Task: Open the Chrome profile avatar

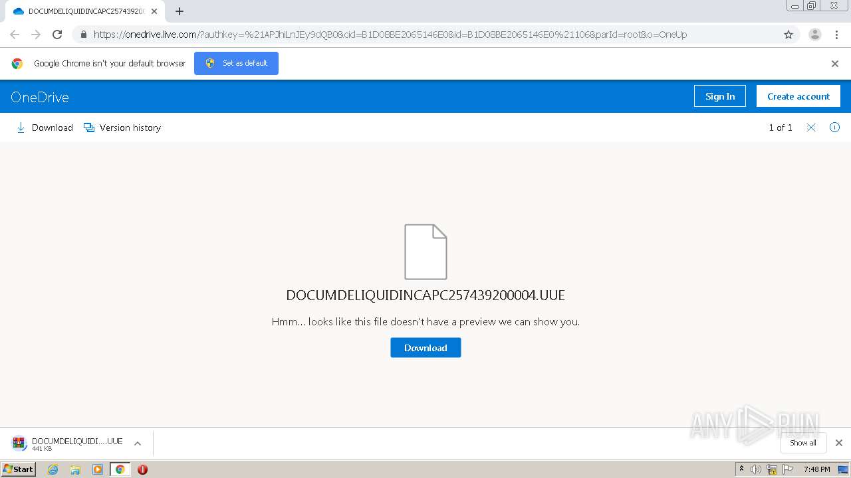Action: tap(814, 35)
